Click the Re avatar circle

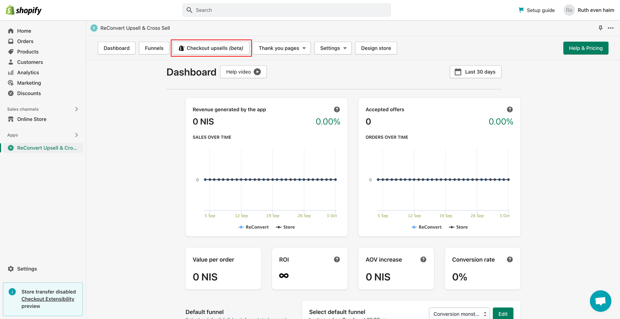pyautogui.click(x=569, y=10)
